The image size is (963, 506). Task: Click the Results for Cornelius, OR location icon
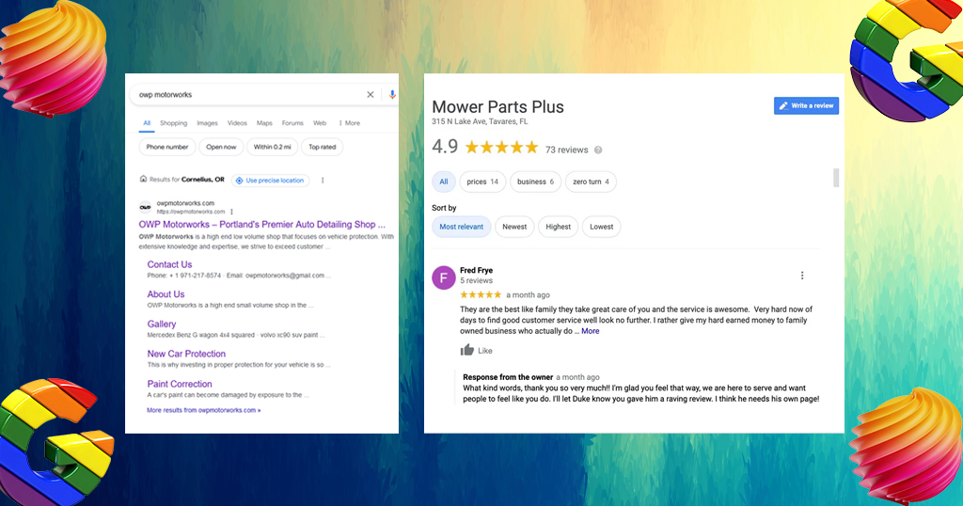coord(143,180)
